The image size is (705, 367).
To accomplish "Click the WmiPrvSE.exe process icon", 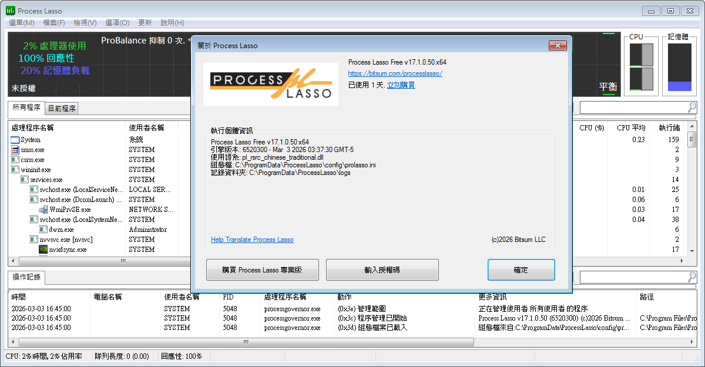I will coord(43,210).
